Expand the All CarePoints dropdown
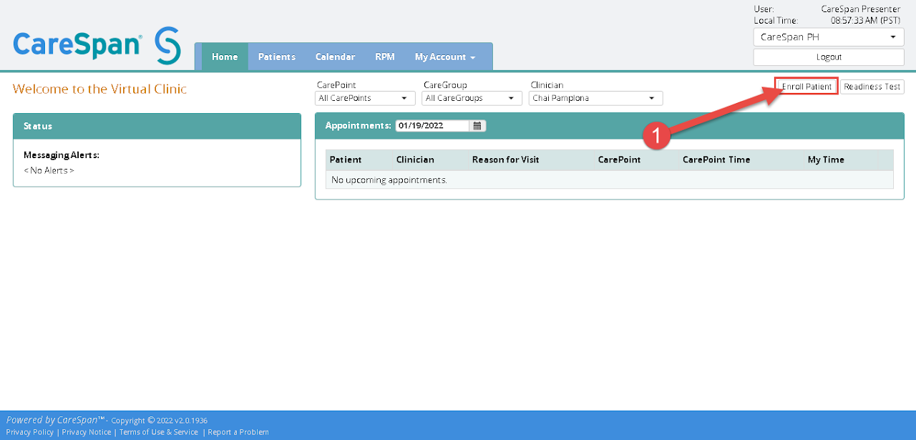Viewport: 916px width, 440px height. coord(365,98)
